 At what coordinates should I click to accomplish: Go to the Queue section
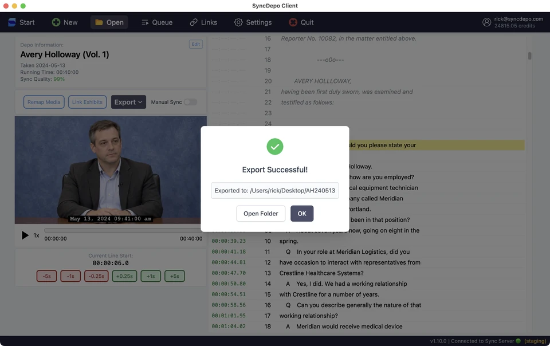point(162,22)
